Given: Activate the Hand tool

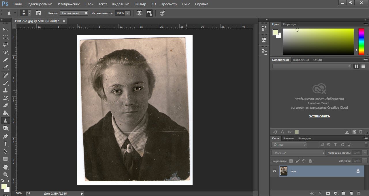Looking at the screenshot, I should point(5,167).
